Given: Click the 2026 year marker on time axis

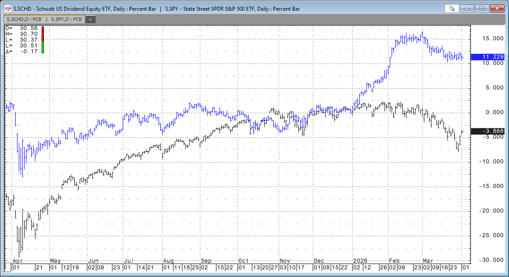Looking at the screenshot, I should click(x=360, y=260).
